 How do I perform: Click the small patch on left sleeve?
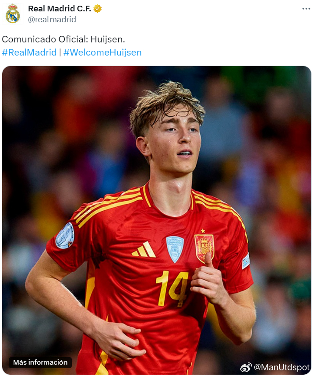[246, 261]
